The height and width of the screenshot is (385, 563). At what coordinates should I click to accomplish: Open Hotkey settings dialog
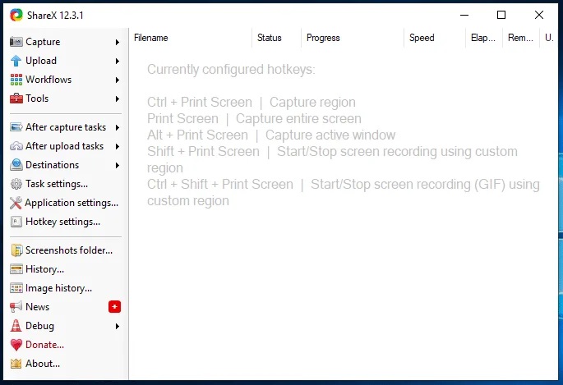tap(66, 222)
